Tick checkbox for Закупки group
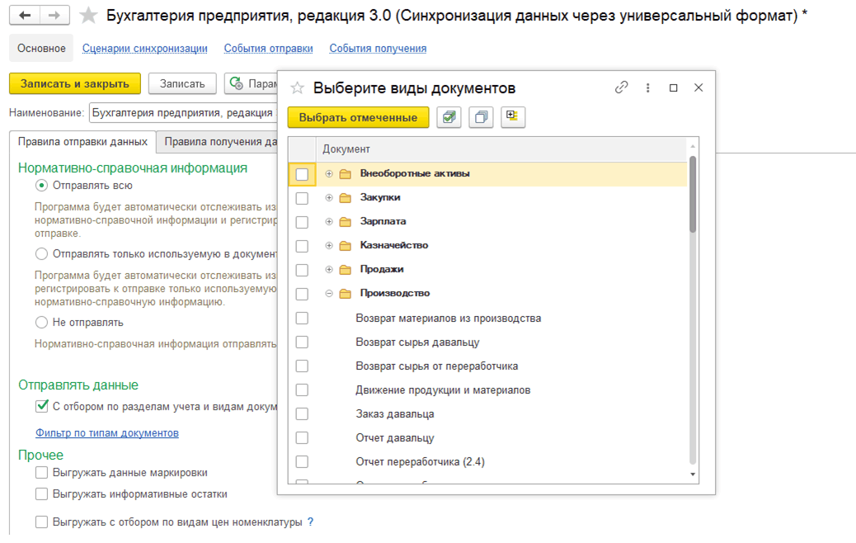This screenshot has height=543, width=856. coord(302,198)
